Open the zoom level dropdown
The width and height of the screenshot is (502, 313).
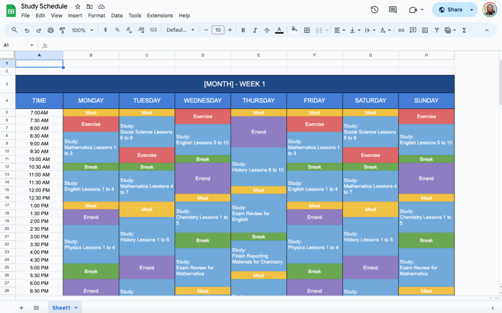coord(82,30)
